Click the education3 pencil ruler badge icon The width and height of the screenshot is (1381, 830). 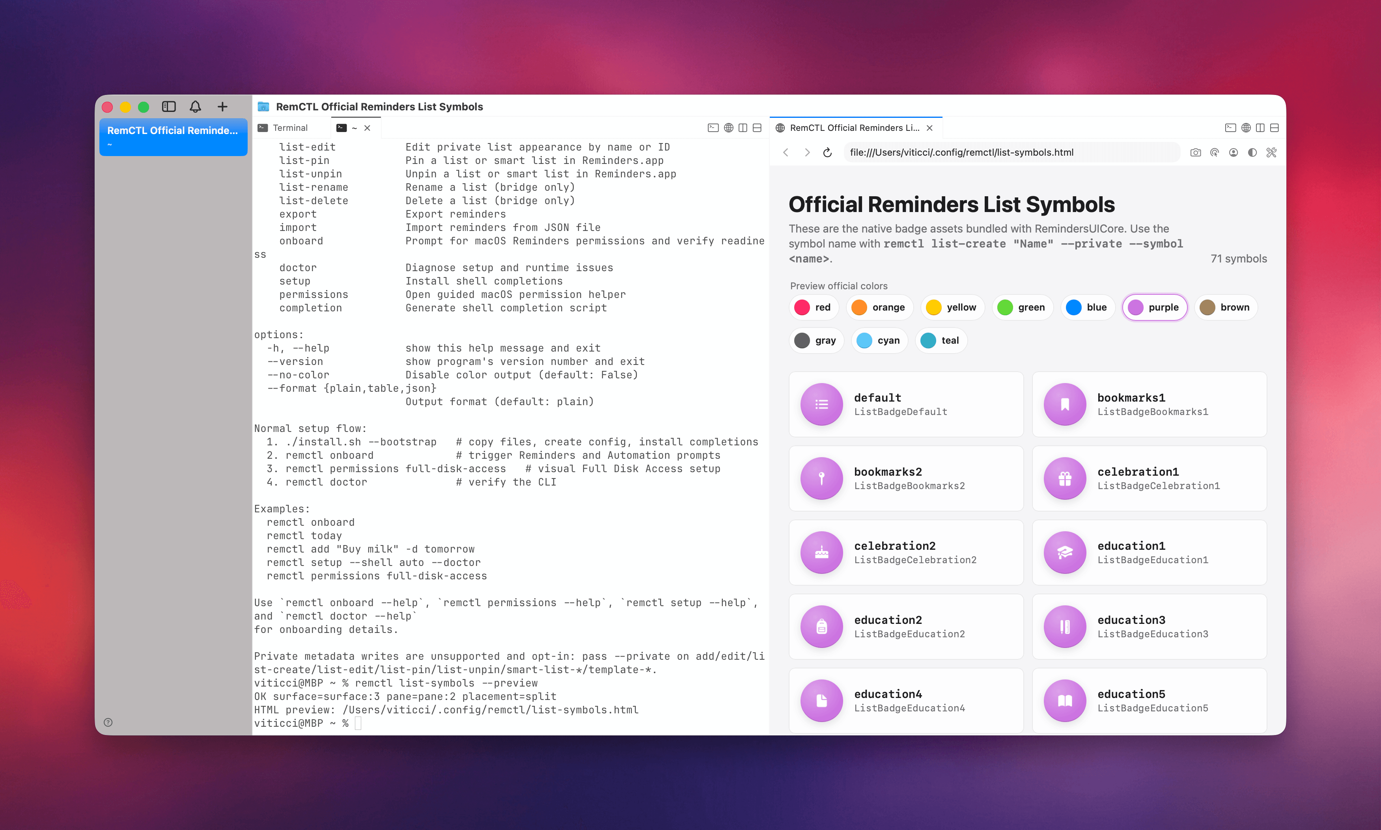coord(1065,627)
